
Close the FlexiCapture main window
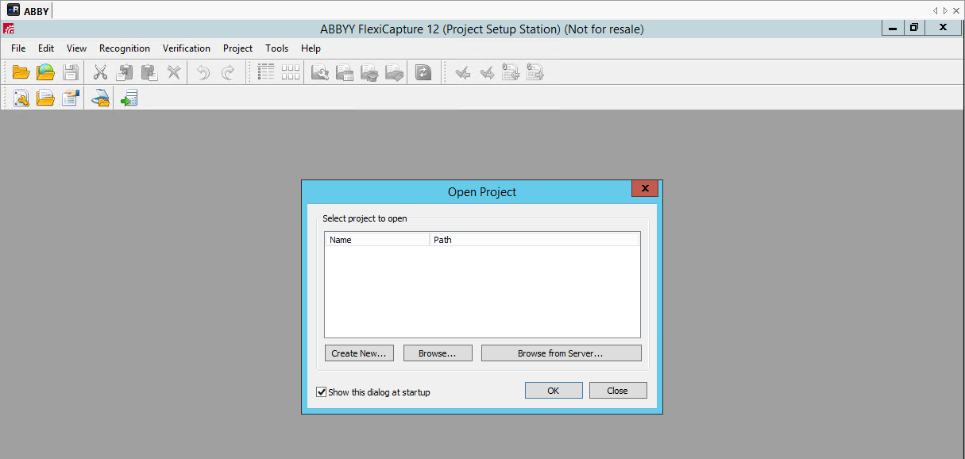(943, 28)
